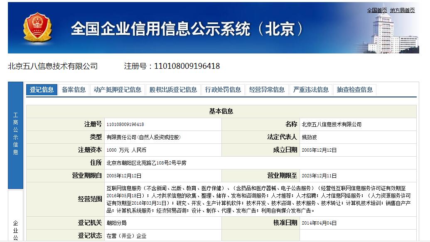Screen dimensions: 430x242
Task: Click the heading 注册号：110108009196418
Action: pos(172,66)
